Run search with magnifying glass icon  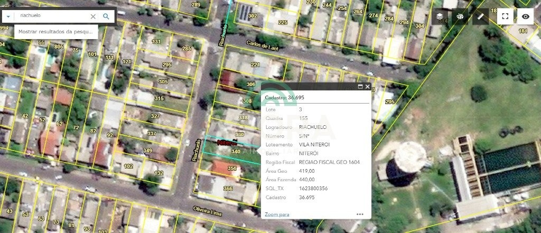[x=106, y=16]
